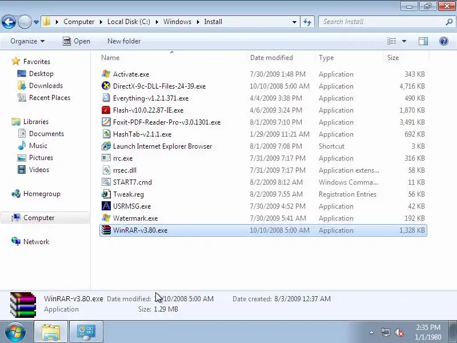Click the Flash-v10.0.22.87-IE.exe icon
Screen dimensions: 457x343
106,110
